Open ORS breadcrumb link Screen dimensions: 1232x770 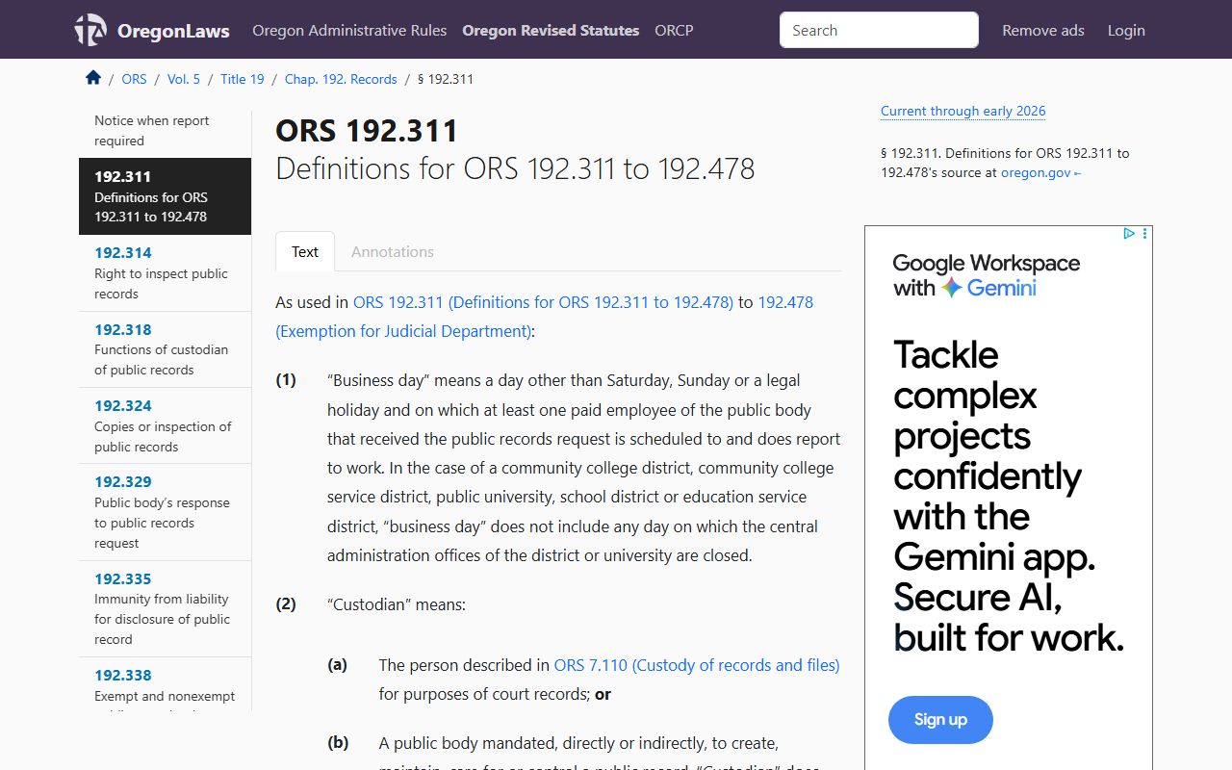point(134,79)
